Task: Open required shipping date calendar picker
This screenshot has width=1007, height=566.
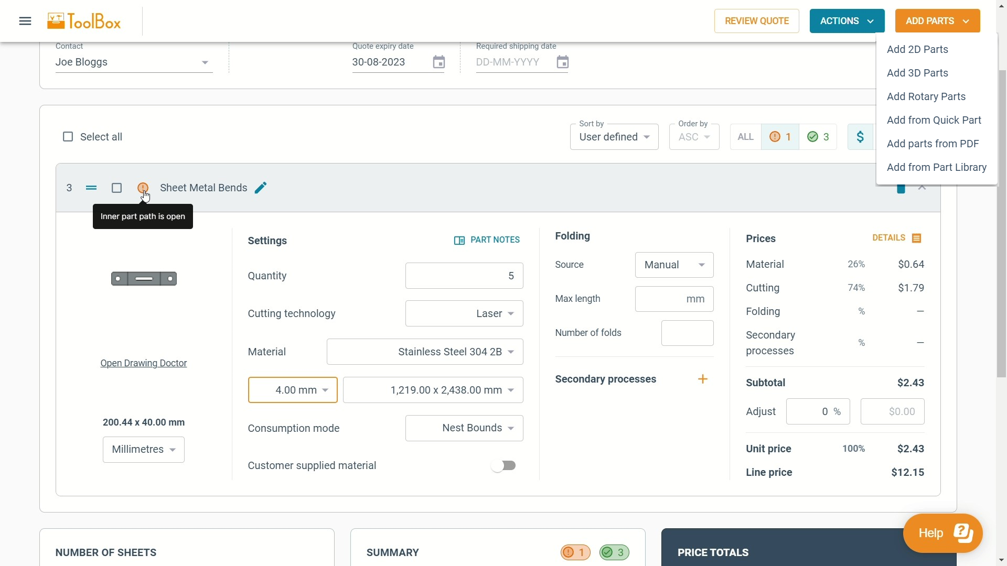Action: (x=562, y=62)
